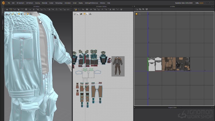
Task: Toggle the yellow diamond display icon in 3D viewport
Action: click(x=13, y=14)
